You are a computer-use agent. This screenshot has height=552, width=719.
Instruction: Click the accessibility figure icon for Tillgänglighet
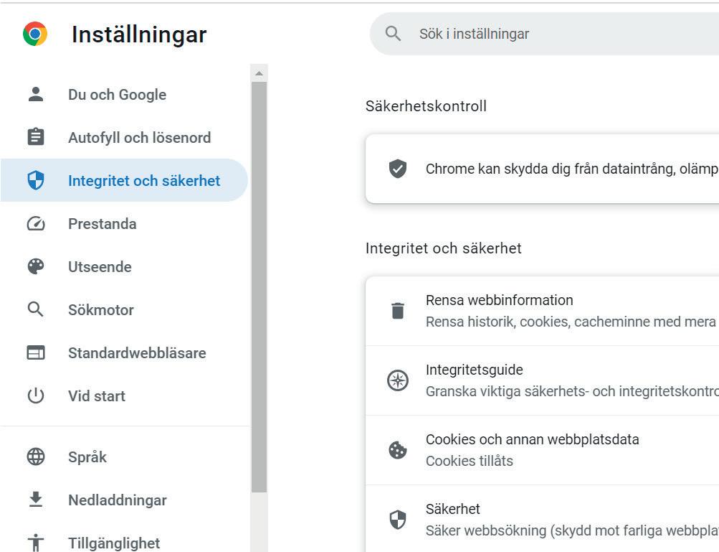pos(36,543)
